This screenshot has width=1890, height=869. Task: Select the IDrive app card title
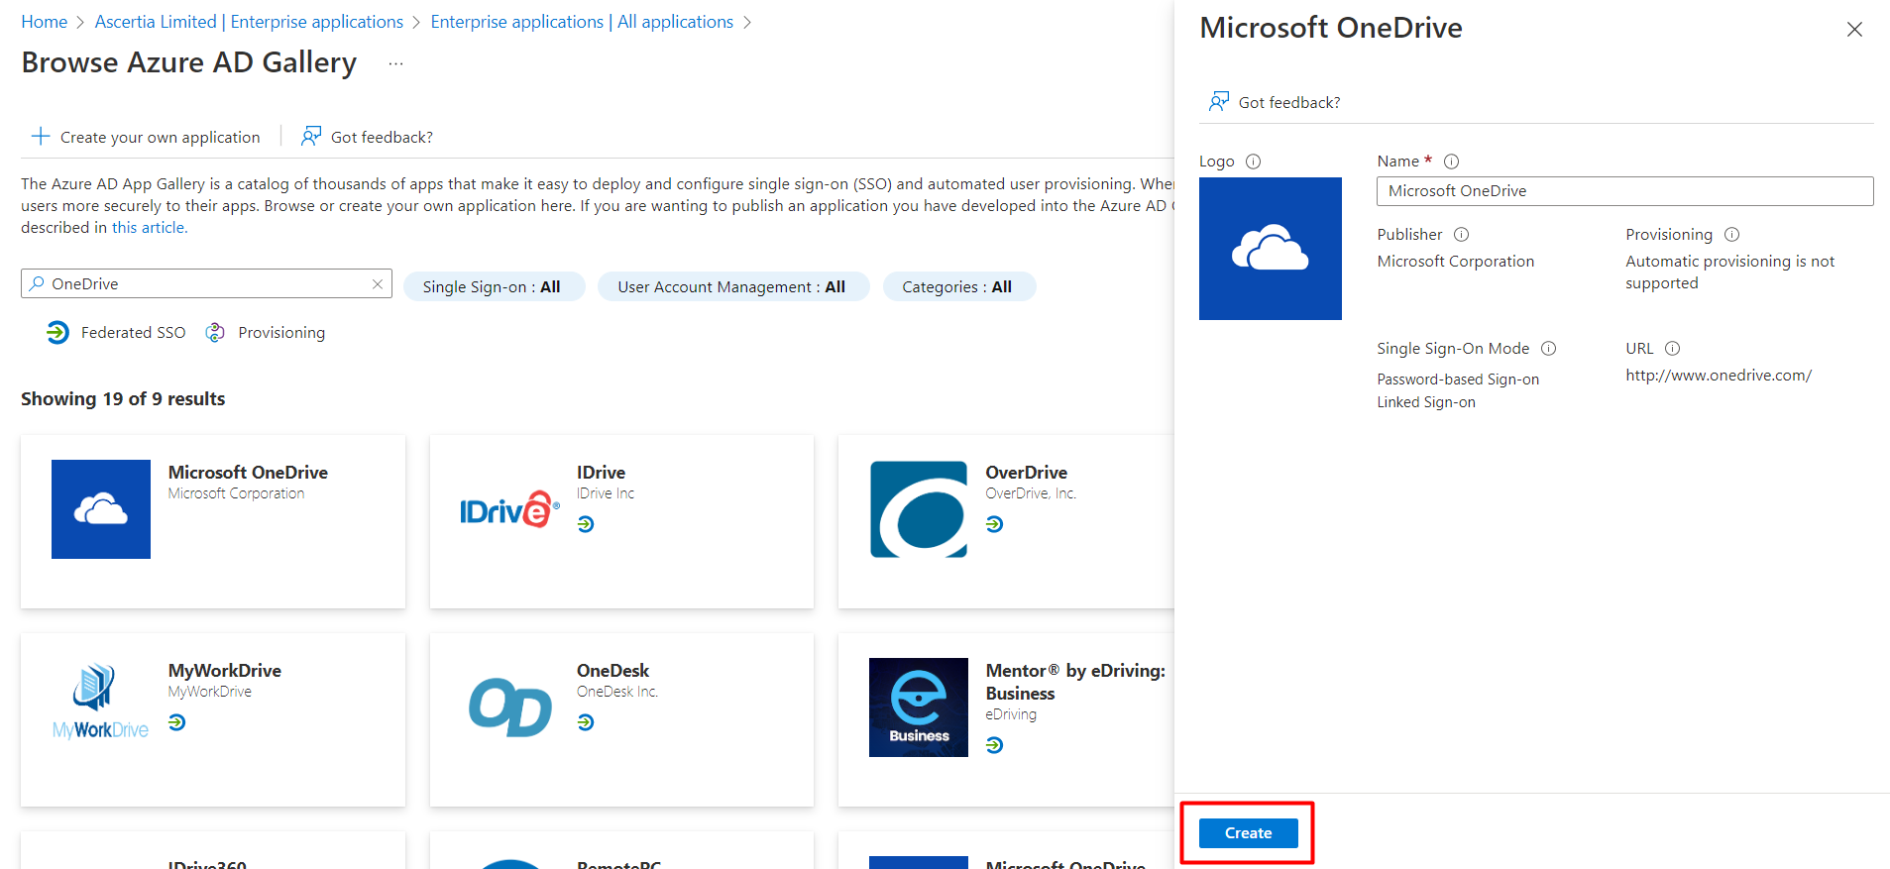(601, 473)
